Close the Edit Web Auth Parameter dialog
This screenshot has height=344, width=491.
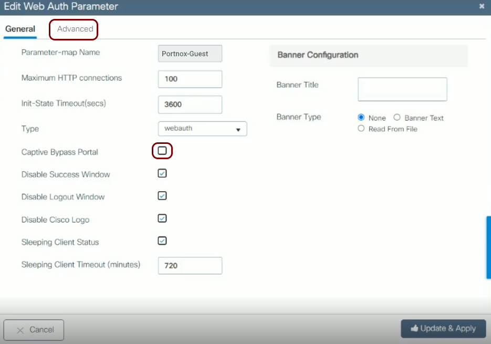click(482, 7)
